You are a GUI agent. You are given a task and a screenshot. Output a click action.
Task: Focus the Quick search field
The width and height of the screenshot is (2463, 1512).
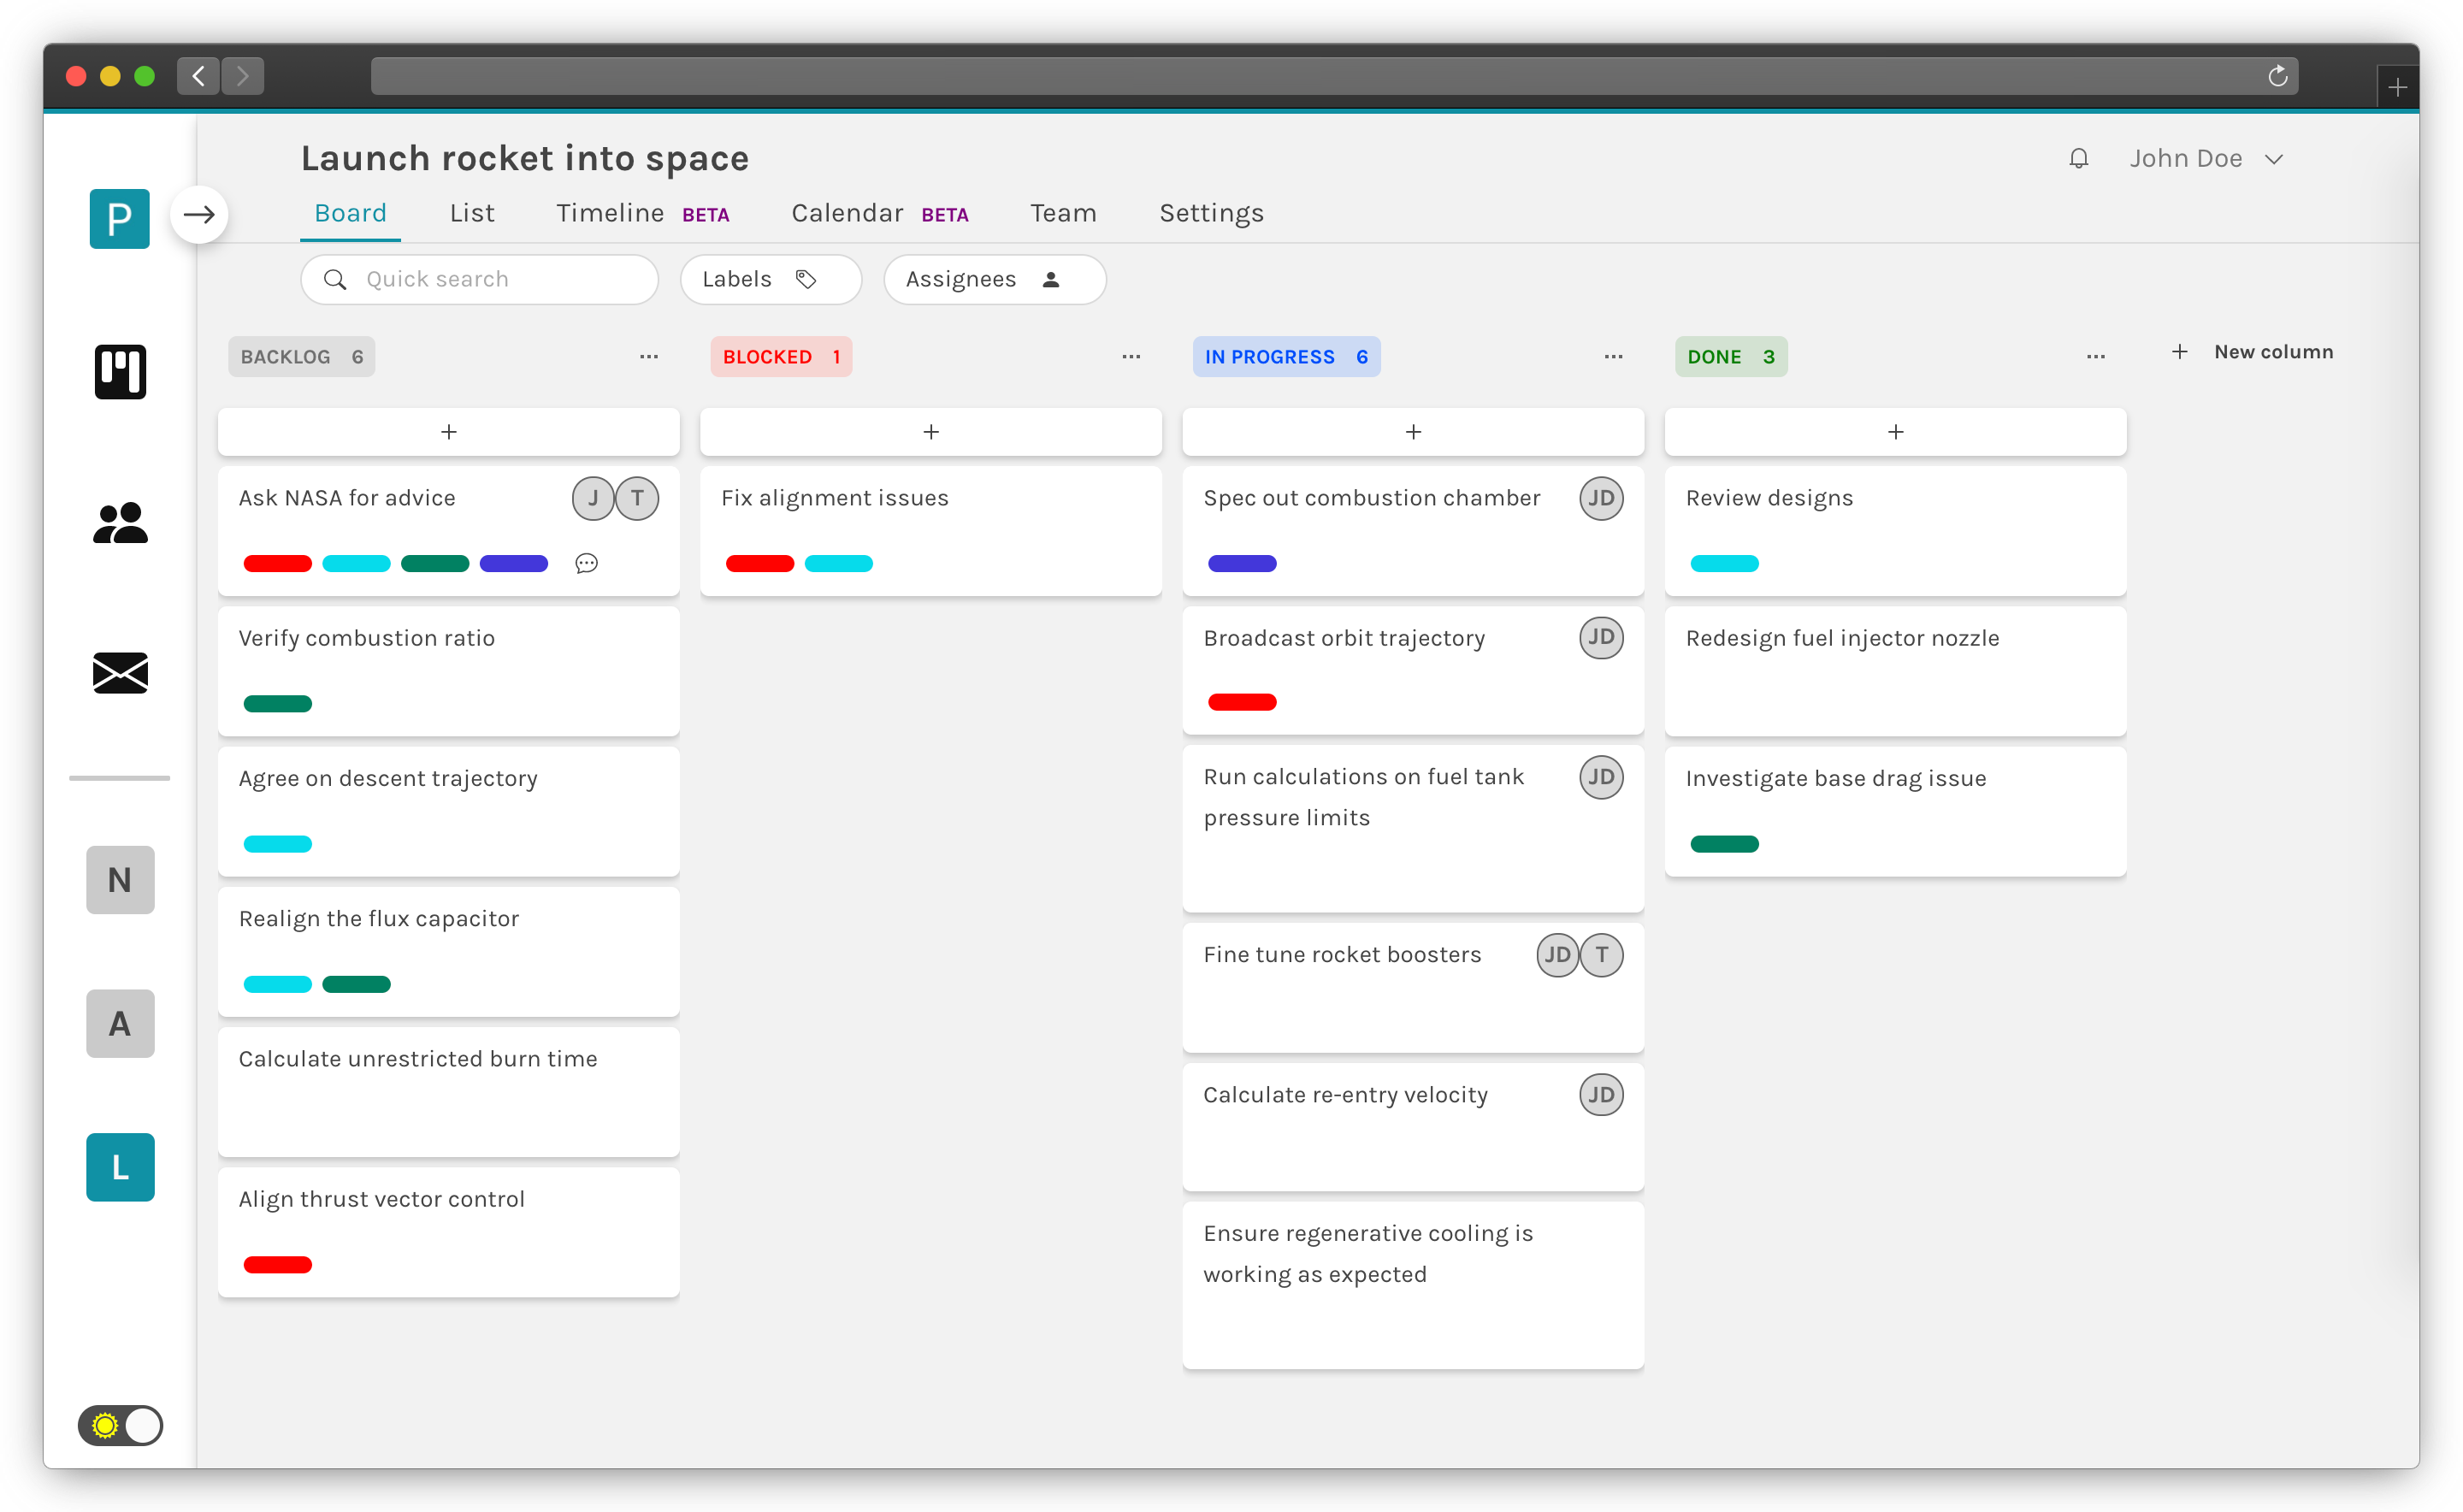(480, 279)
